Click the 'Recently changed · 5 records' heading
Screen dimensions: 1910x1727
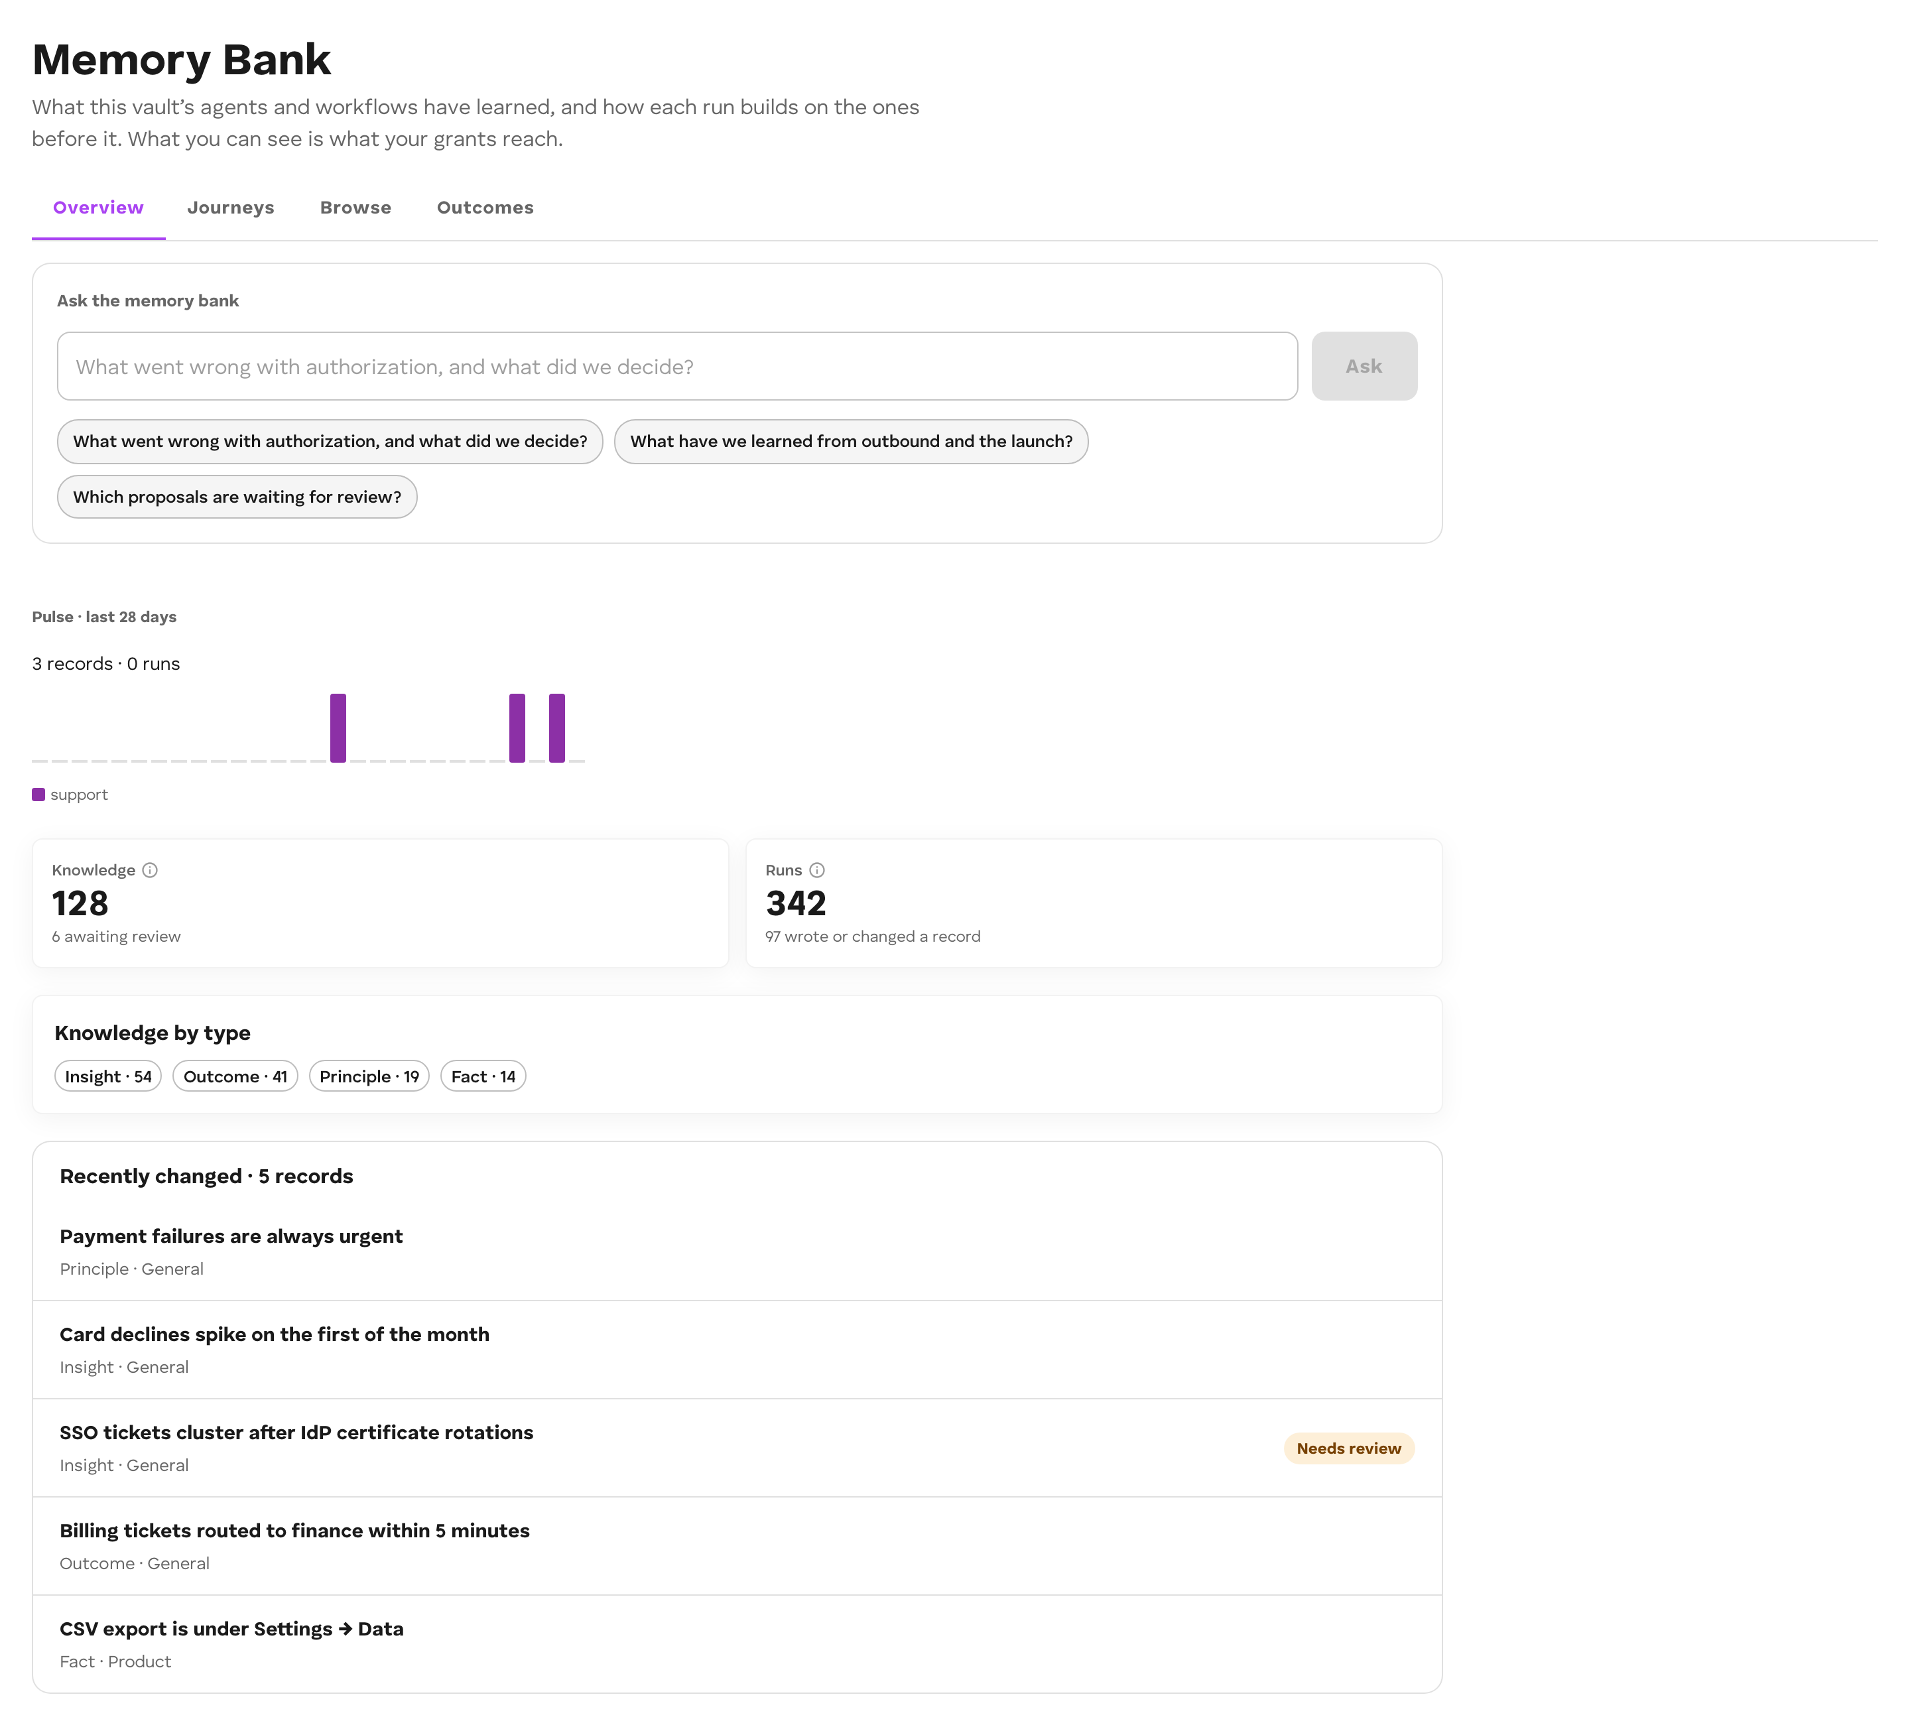pyautogui.click(x=206, y=1176)
